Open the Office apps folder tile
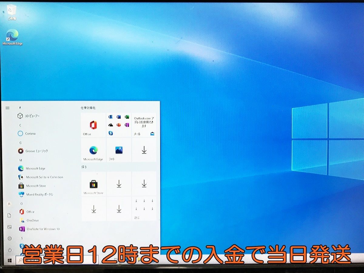 pos(119,125)
